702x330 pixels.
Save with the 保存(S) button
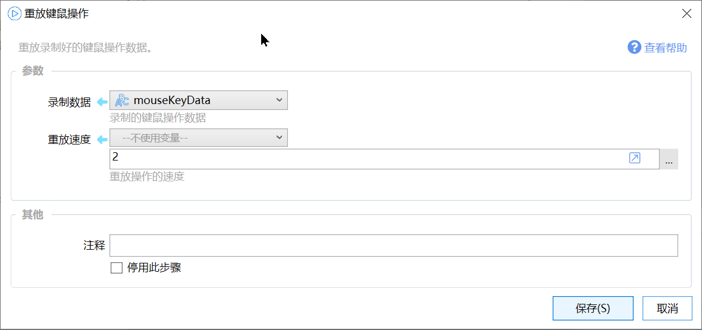[593, 309]
